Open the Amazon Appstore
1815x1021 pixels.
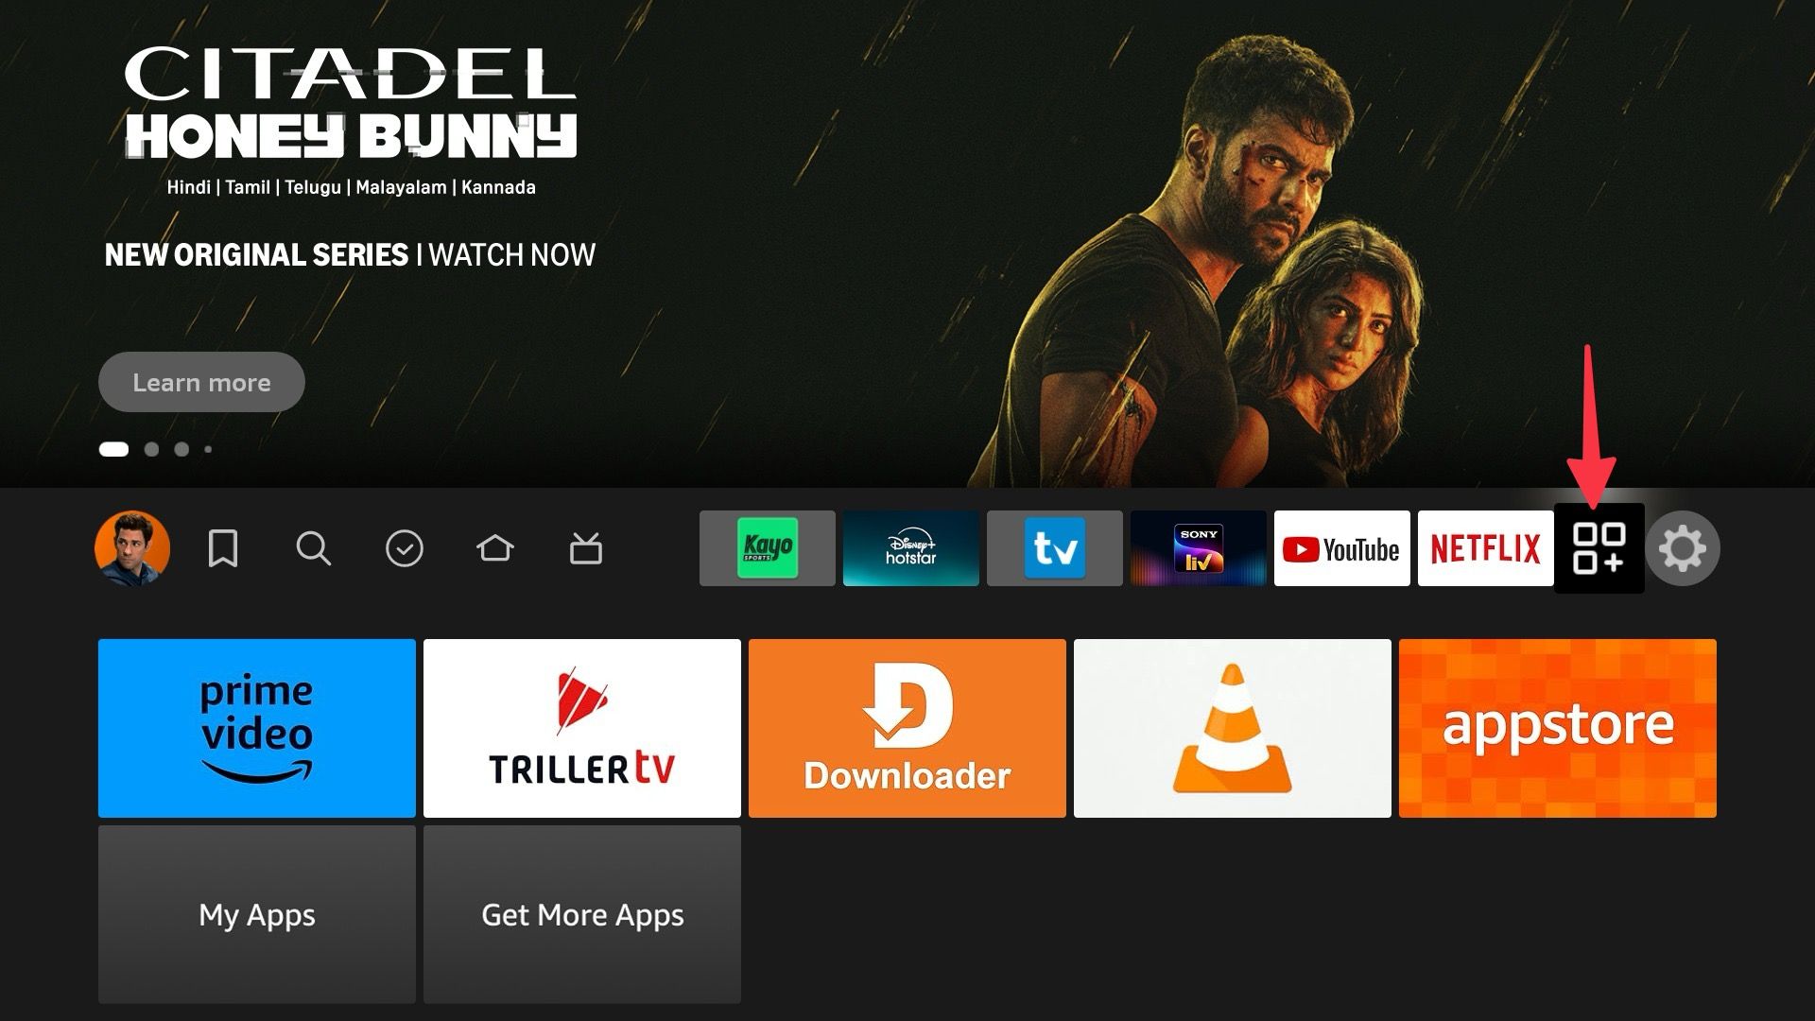1558,728
